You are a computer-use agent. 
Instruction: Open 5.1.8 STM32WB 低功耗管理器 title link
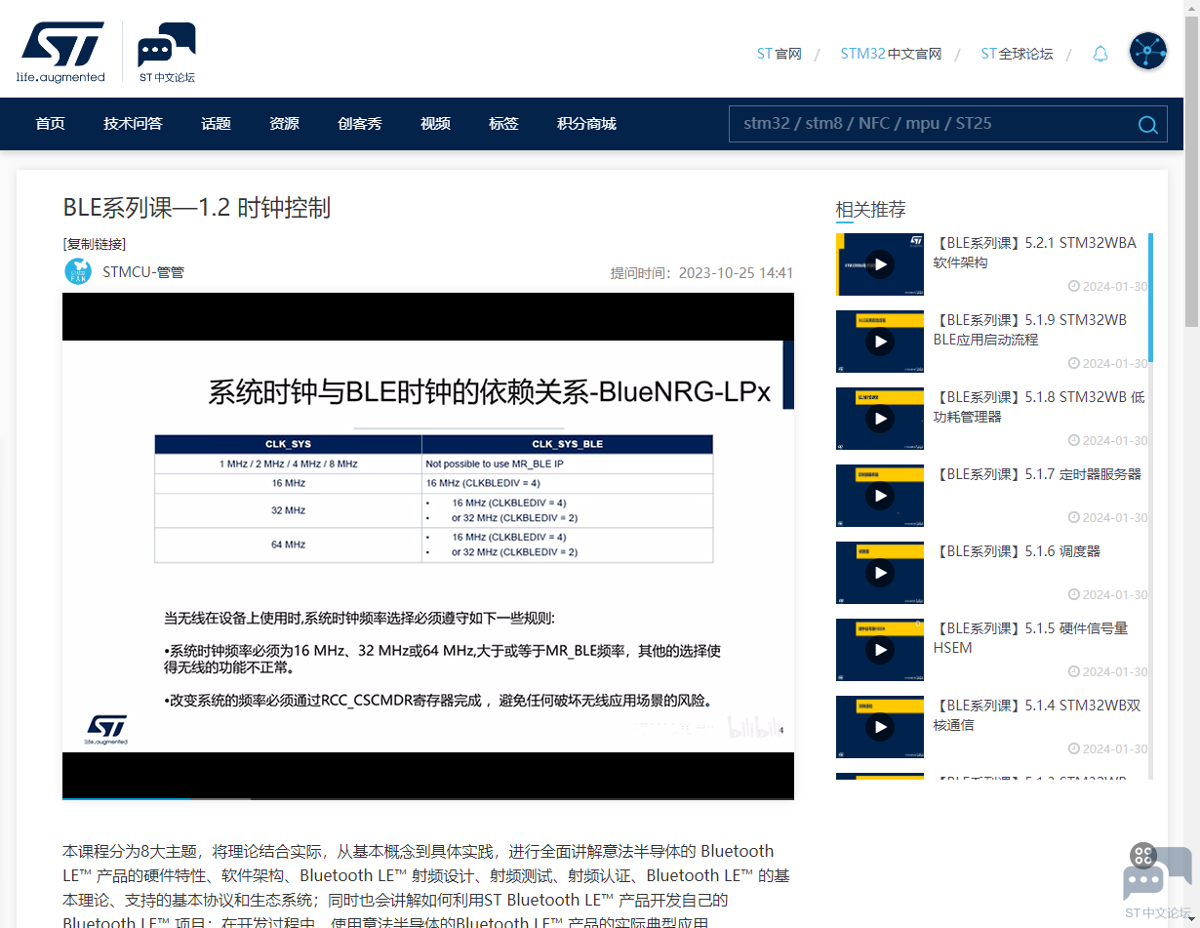(1039, 407)
